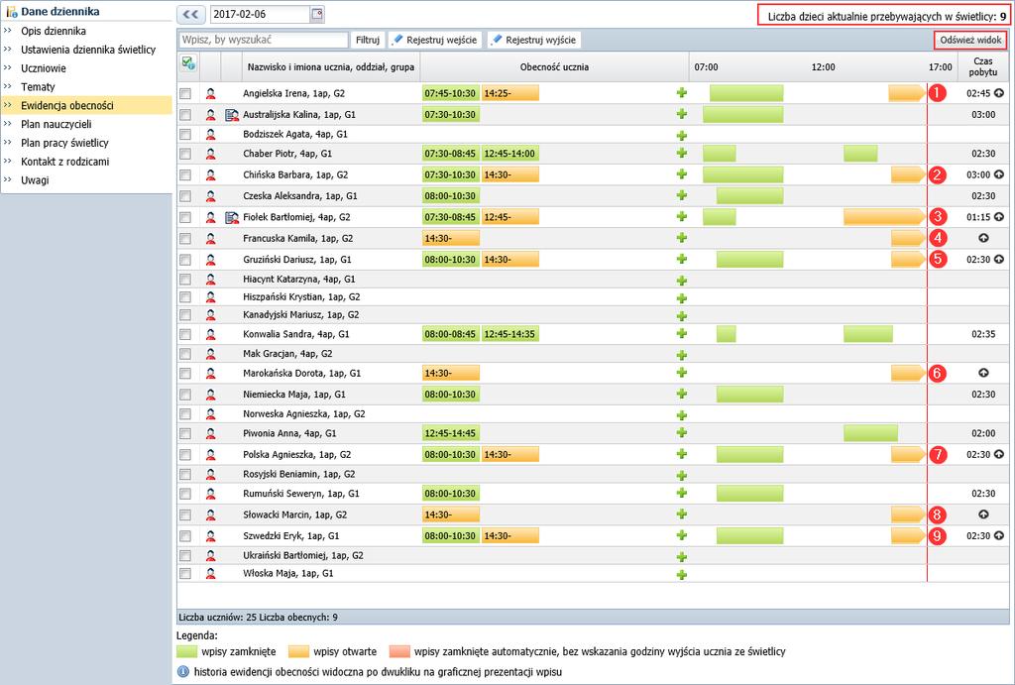This screenshot has height=685, width=1015.
Task: Click student avatar icon of Czeska Aleksandra
Action: [x=210, y=195]
